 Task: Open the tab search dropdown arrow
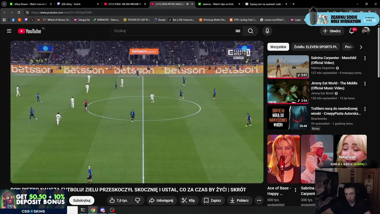click(x=4, y=4)
